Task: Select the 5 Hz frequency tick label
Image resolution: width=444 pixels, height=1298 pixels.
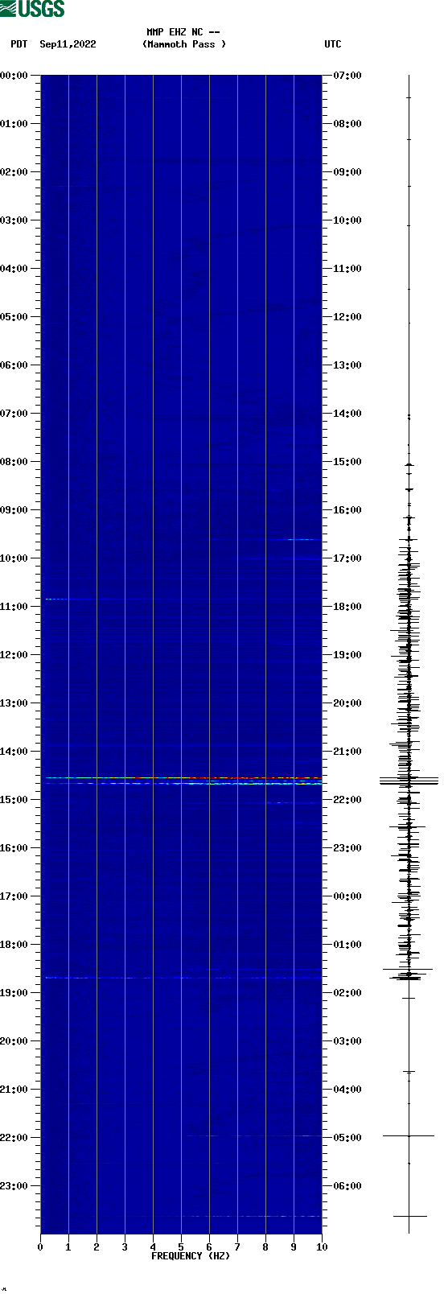Action: 181,1247
